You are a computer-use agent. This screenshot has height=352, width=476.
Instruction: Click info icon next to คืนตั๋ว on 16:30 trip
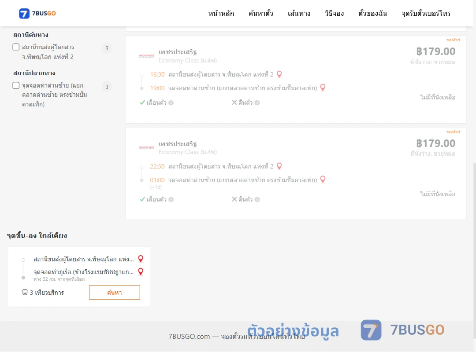coord(257,103)
